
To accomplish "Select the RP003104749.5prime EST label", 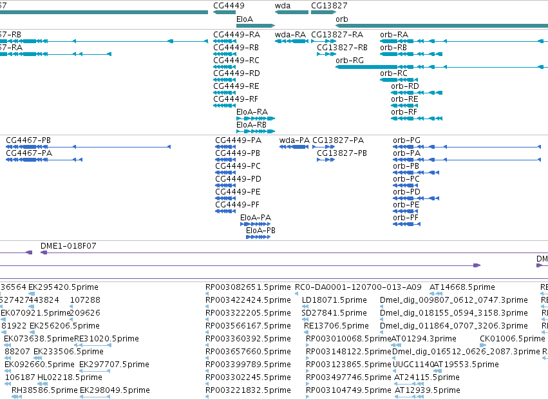I will click(x=349, y=391).
